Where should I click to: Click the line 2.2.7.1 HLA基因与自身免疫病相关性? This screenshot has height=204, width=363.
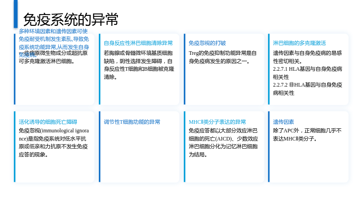click(x=308, y=73)
